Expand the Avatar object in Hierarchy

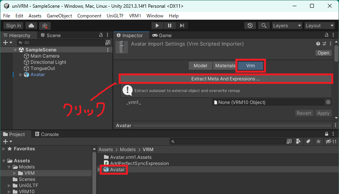tap(21, 75)
